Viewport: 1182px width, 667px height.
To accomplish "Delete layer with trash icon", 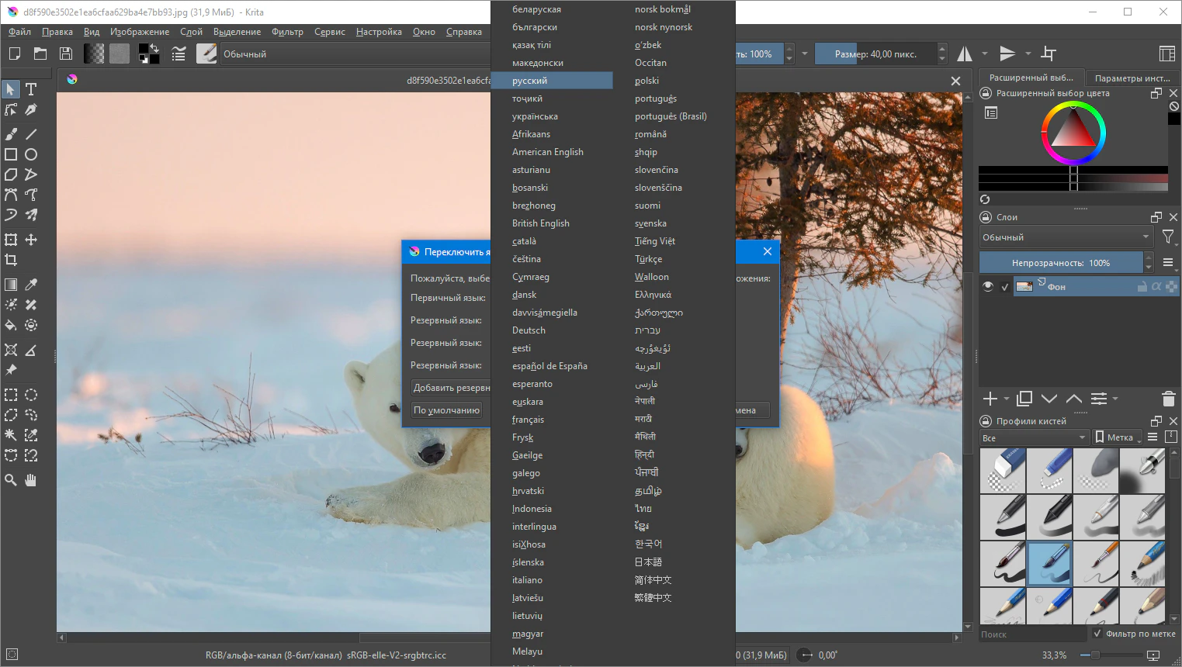I will [x=1168, y=399].
